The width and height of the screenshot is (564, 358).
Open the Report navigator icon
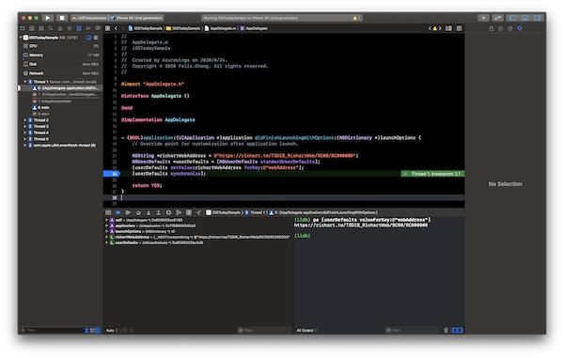98,28
